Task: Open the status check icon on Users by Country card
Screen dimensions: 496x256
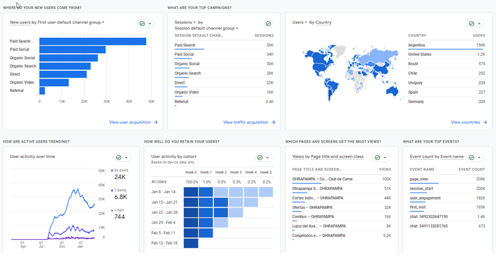Action: point(472,24)
